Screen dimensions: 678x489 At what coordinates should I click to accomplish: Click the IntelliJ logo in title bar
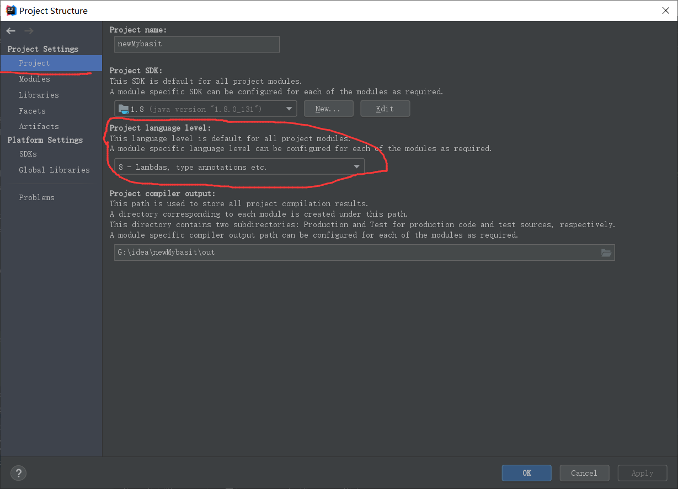click(x=10, y=10)
